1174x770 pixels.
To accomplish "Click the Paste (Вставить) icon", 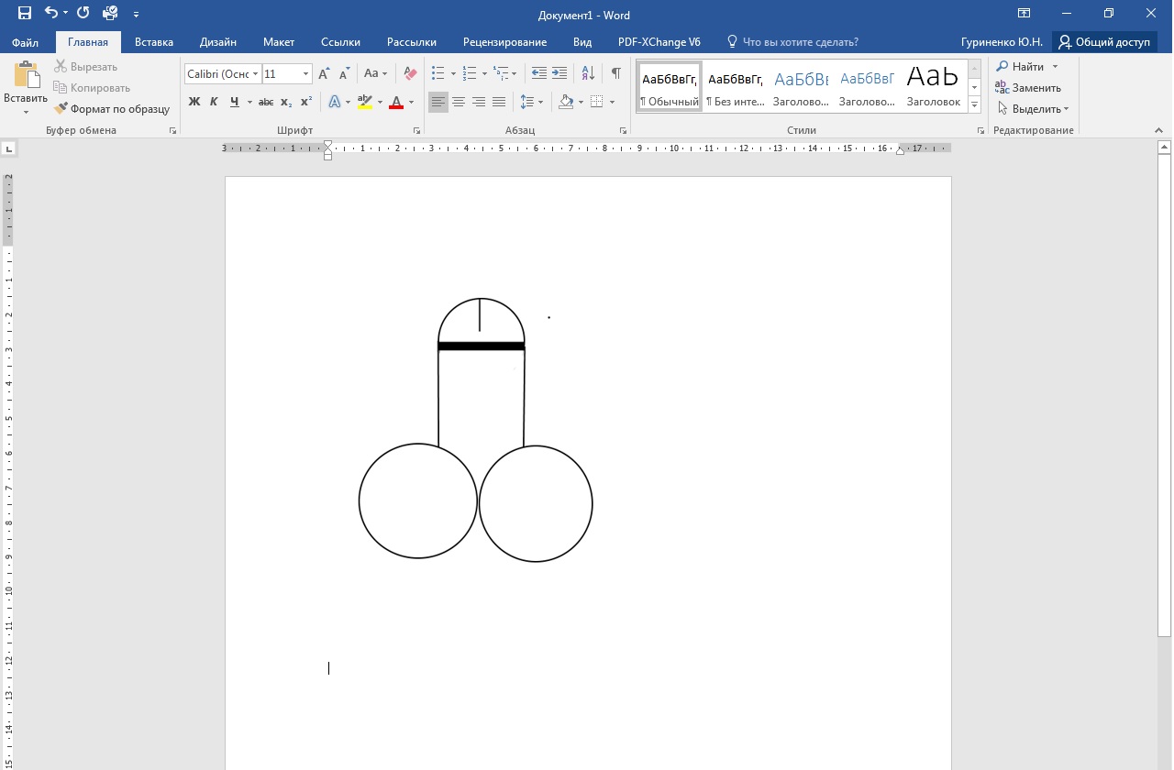I will tap(26, 75).
